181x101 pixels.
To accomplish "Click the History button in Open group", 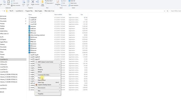I will pos(64,5).
